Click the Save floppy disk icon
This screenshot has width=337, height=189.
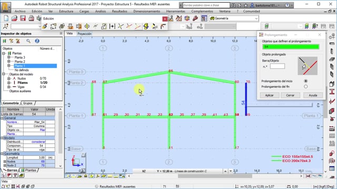coord(23,18)
